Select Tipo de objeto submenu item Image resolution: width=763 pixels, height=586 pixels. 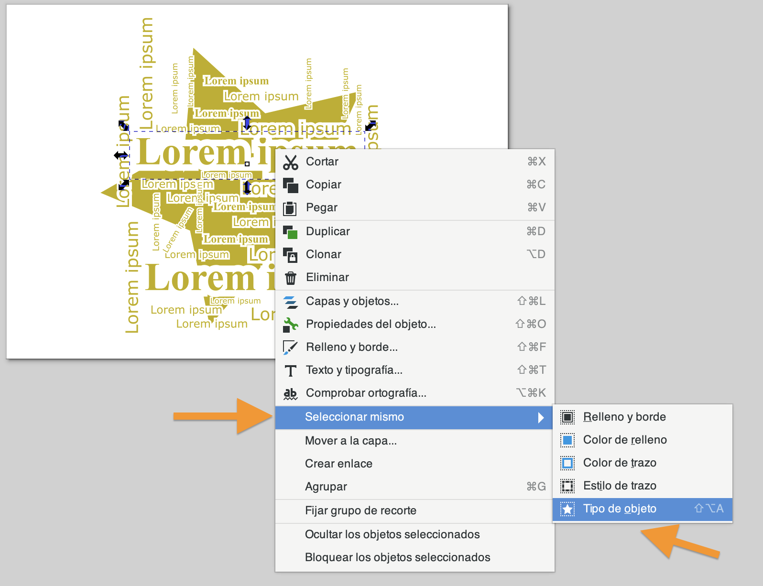coord(643,509)
